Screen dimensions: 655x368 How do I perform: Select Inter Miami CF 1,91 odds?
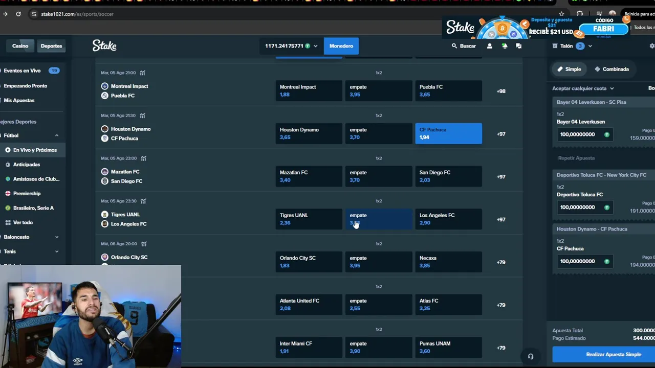pyautogui.click(x=309, y=348)
